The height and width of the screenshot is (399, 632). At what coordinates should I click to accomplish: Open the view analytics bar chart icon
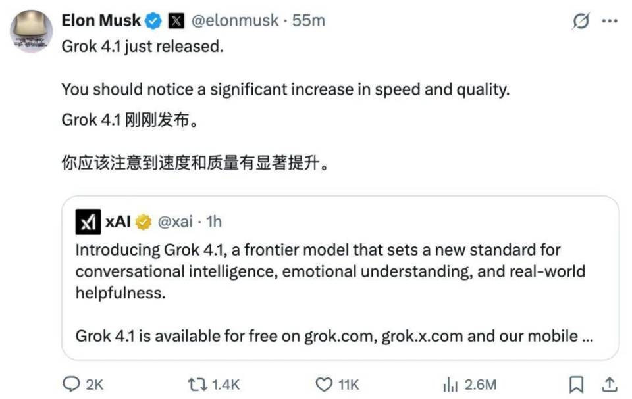[450, 383]
